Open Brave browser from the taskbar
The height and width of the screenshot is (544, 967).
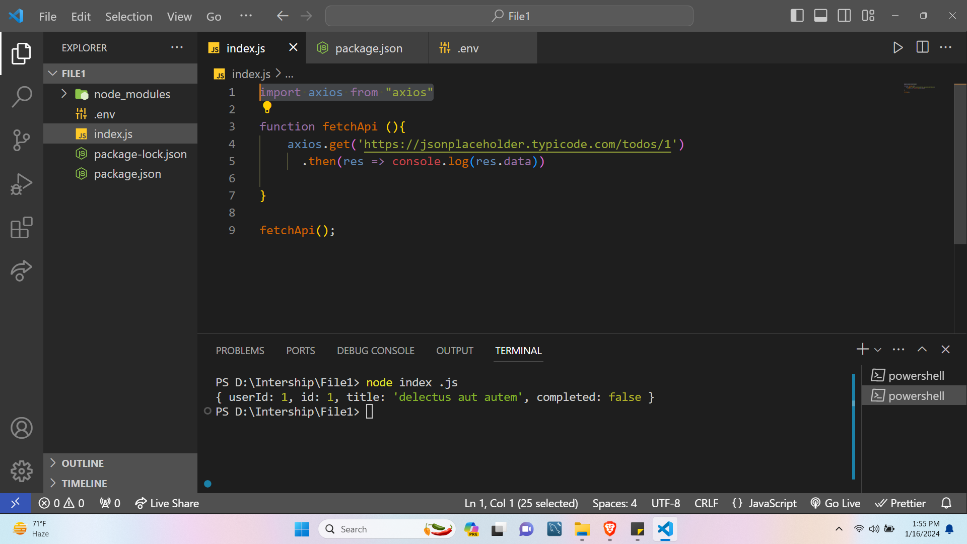(x=609, y=529)
